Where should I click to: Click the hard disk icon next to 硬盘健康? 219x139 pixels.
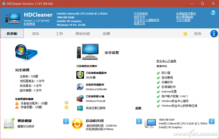pos(9,123)
